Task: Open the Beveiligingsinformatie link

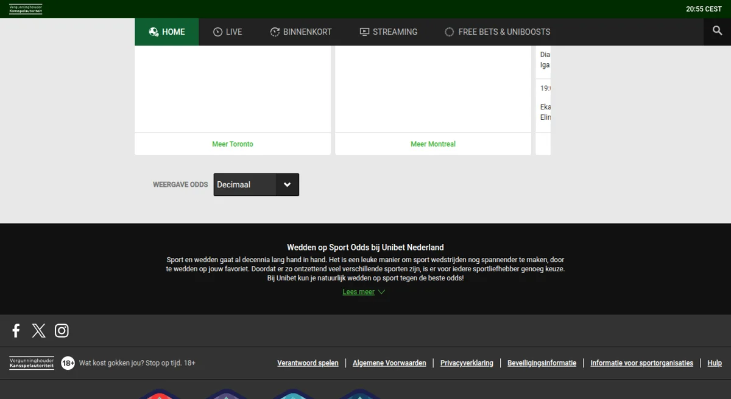Action: (x=542, y=363)
